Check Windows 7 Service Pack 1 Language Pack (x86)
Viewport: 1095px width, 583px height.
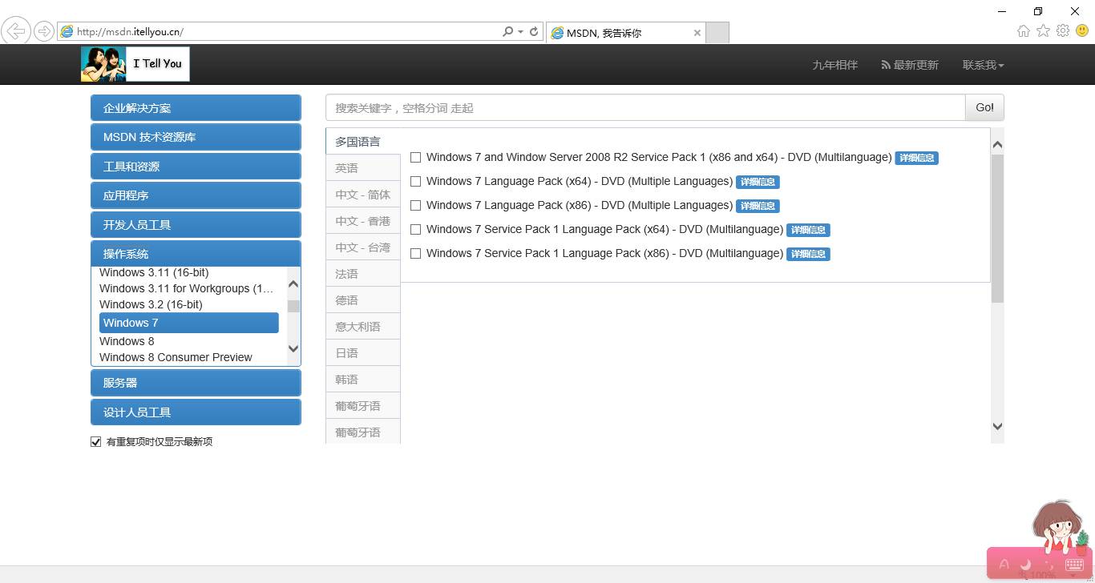point(415,254)
